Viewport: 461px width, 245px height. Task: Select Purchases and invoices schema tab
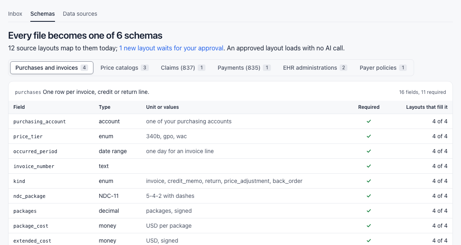[52, 68]
